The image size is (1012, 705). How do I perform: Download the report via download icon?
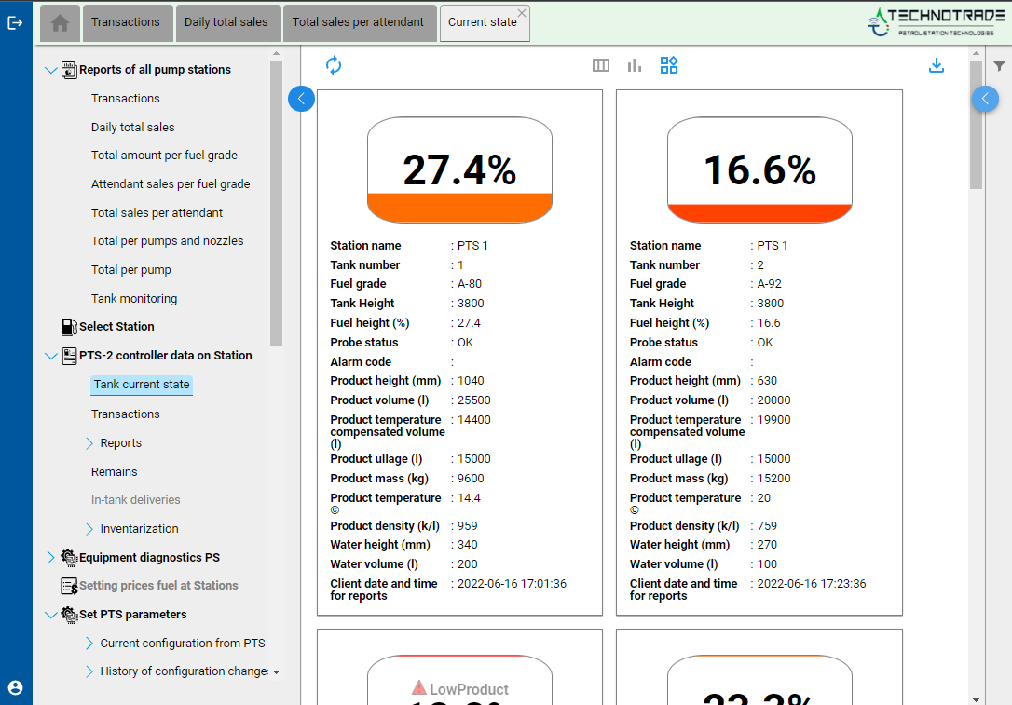coord(937,65)
